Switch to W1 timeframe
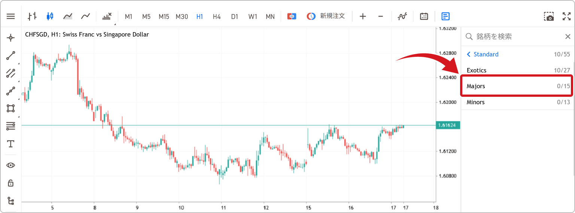The image size is (575, 213). 253,16
